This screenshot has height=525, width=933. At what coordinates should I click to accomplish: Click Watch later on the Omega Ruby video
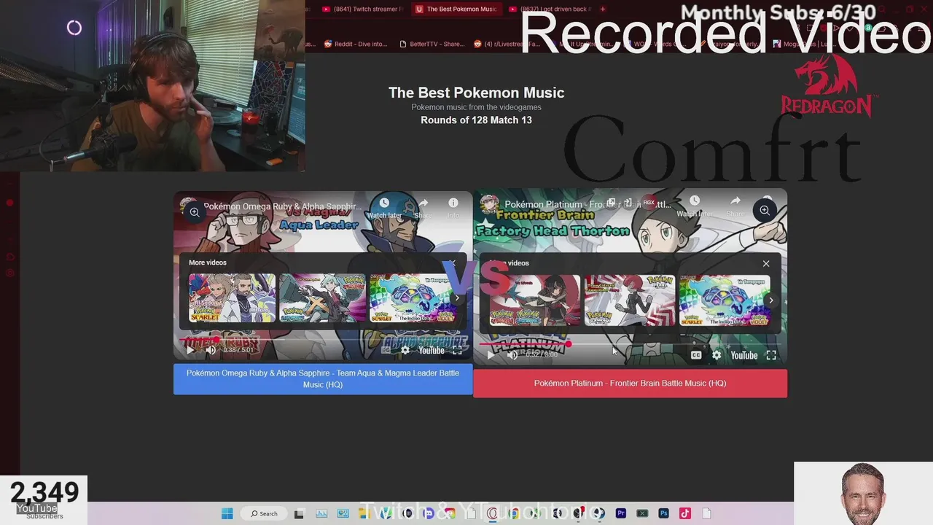click(384, 208)
